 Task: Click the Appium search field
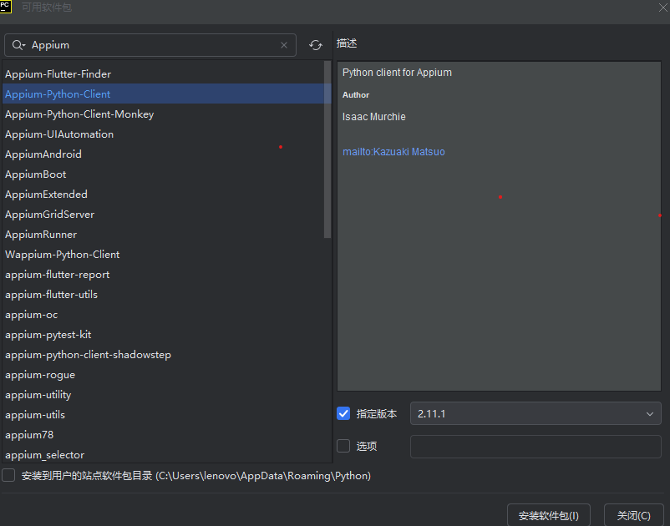[x=150, y=45]
